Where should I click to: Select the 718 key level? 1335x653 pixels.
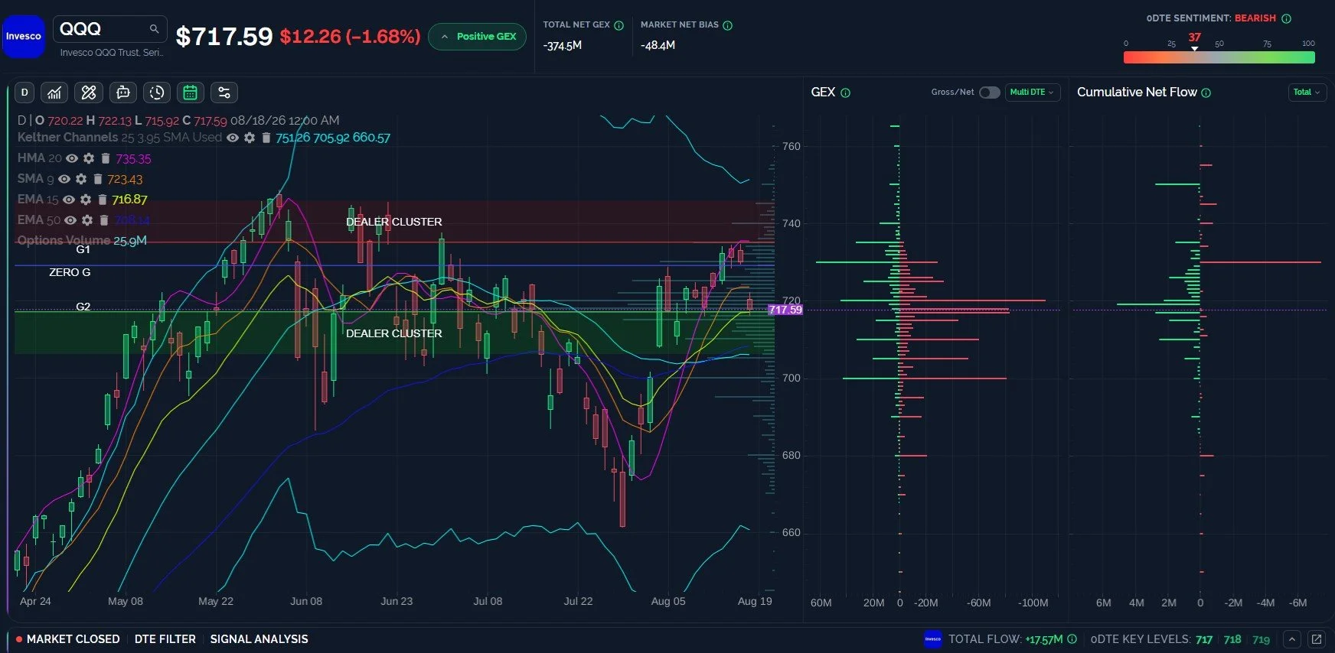pos(1232,639)
